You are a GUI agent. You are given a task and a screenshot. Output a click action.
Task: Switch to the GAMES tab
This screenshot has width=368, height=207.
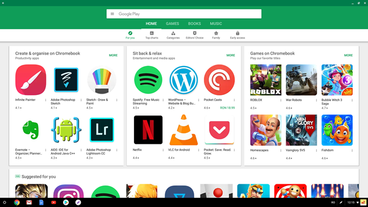(172, 24)
